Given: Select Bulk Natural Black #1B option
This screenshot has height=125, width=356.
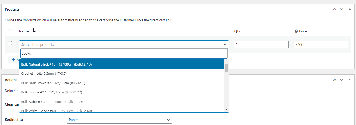Looking at the screenshot, I should click(56, 64).
